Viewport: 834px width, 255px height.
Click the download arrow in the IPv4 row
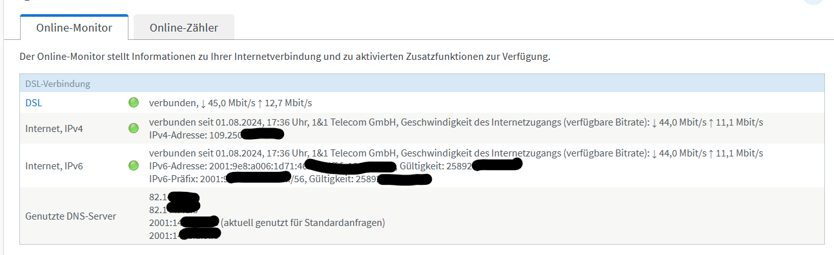point(655,122)
